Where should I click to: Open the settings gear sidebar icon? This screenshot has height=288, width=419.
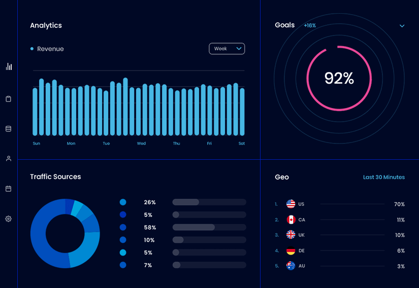tap(9, 219)
